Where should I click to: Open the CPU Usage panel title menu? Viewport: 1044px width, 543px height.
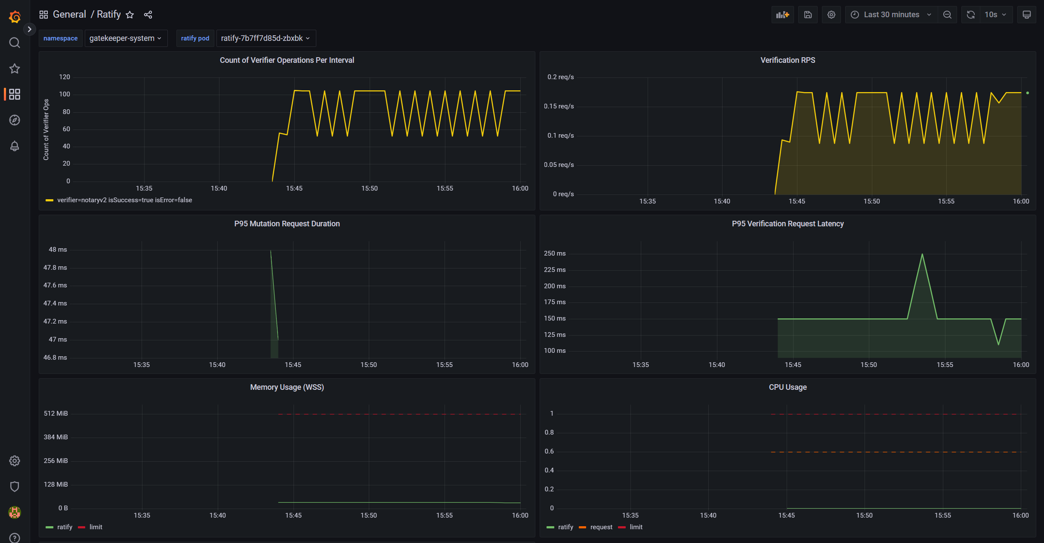(x=788, y=387)
